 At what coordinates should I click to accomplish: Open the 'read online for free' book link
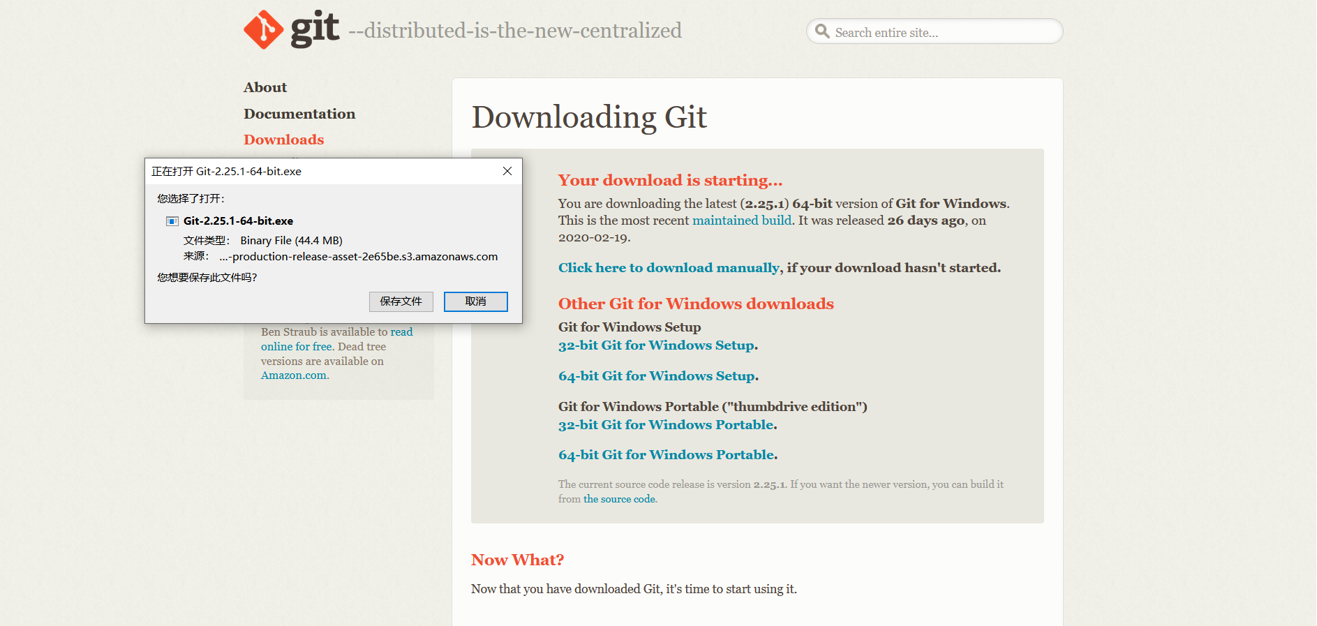tap(337, 339)
